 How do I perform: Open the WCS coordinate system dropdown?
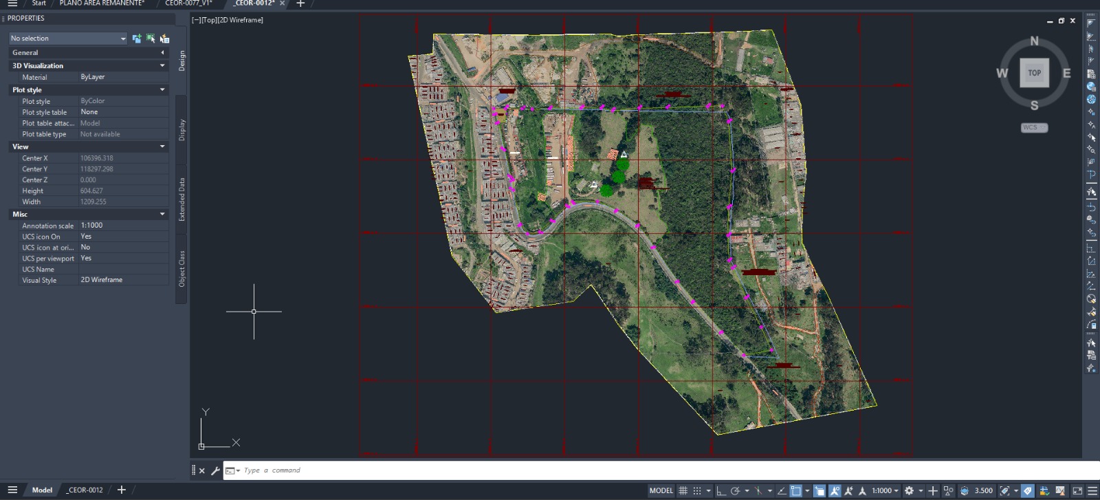pyautogui.click(x=1034, y=127)
